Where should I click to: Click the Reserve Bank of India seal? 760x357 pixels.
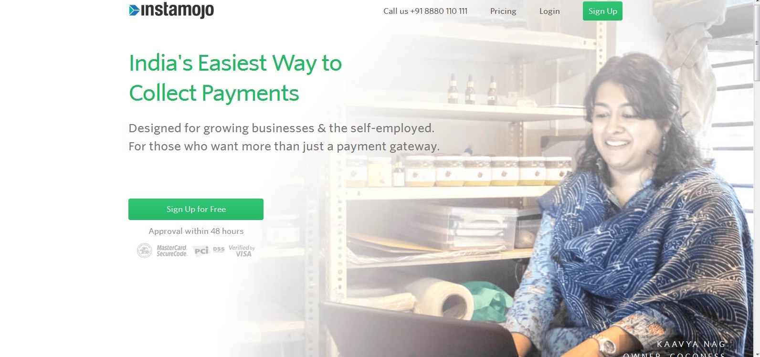tap(145, 251)
